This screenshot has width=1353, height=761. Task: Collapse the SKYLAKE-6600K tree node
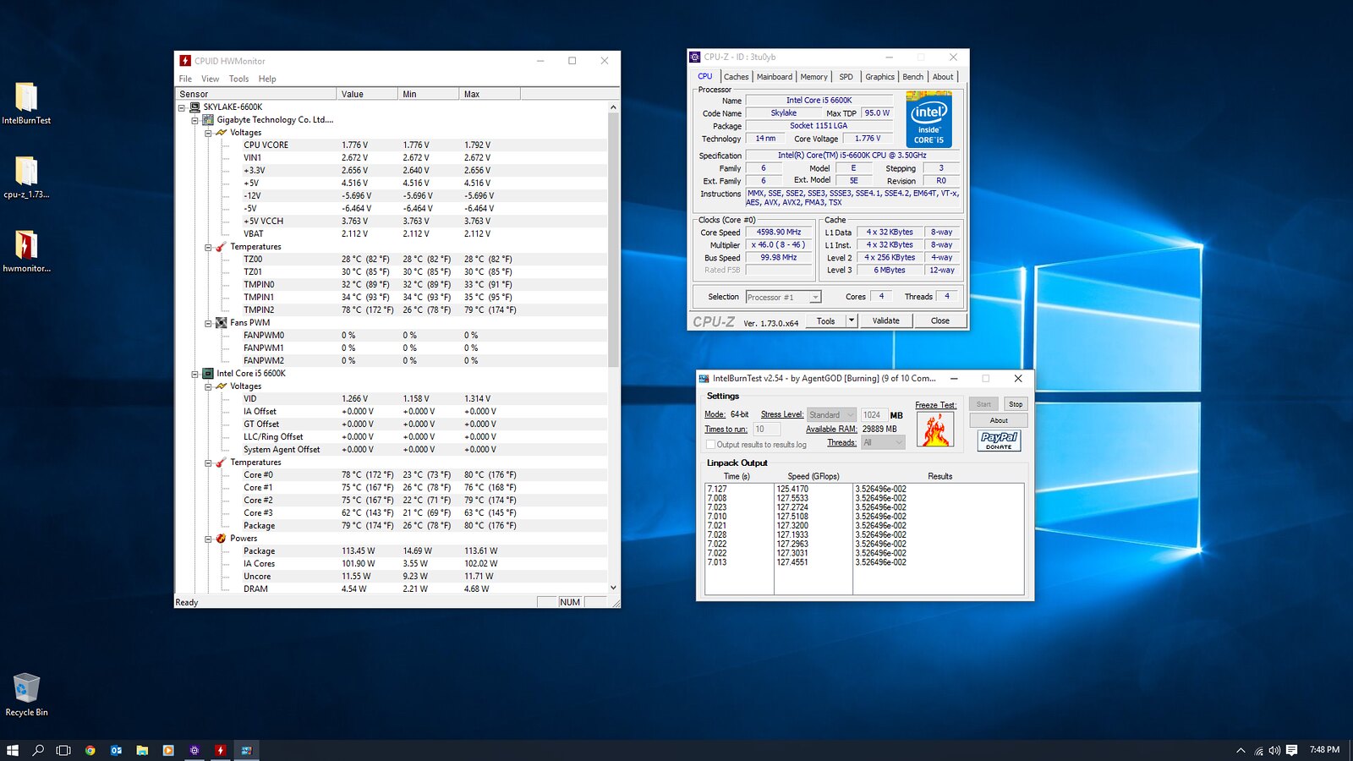tap(181, 107)
